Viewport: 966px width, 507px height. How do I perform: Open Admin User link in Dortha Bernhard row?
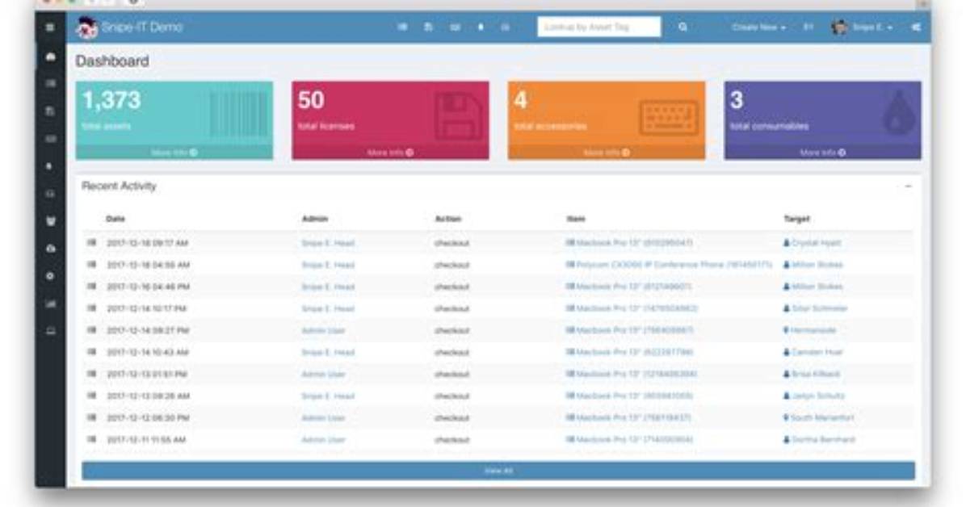(x=323, y=440)
